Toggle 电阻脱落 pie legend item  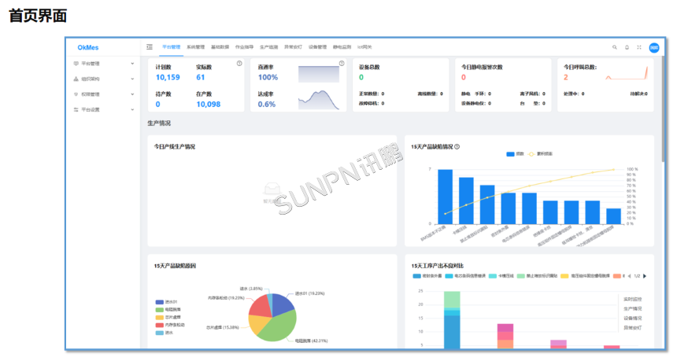[168, 310]
